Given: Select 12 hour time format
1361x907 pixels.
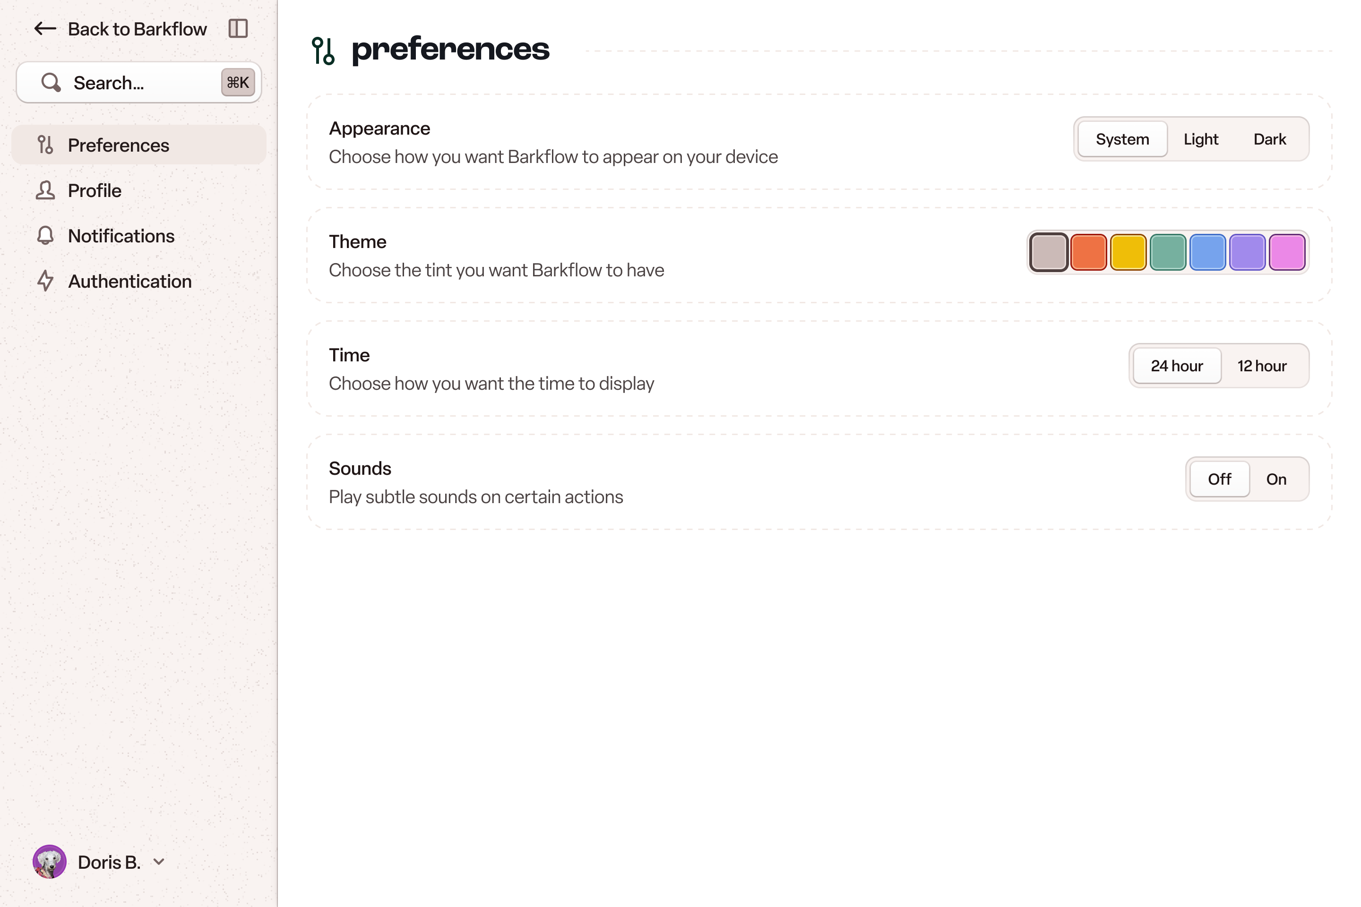Looking at the screenshot, I should coord(1261,366).
